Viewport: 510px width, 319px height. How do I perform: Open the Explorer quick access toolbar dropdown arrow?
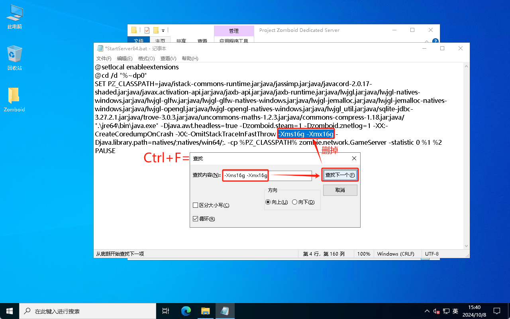[x=163, y=30]
